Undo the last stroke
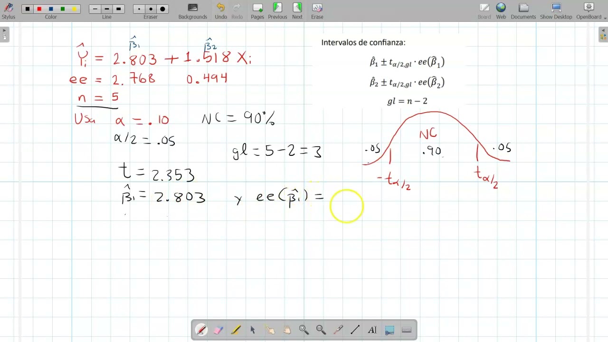 (221, 10)
